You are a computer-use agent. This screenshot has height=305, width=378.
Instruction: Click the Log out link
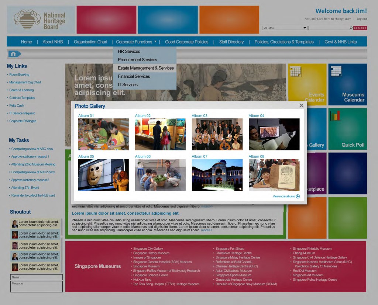point(362,19)
